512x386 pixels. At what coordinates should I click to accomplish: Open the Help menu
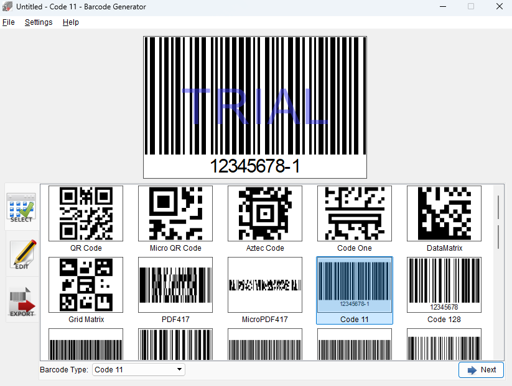coord(71,22)
